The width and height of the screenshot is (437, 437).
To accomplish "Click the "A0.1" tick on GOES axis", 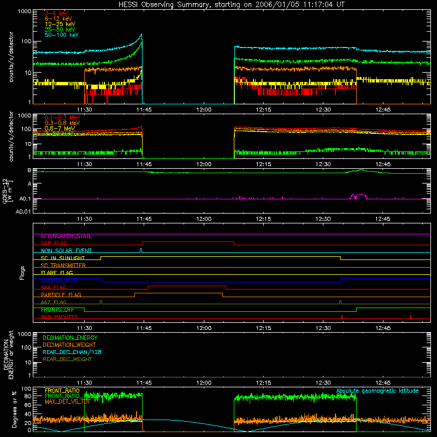I will click(25, 199).
